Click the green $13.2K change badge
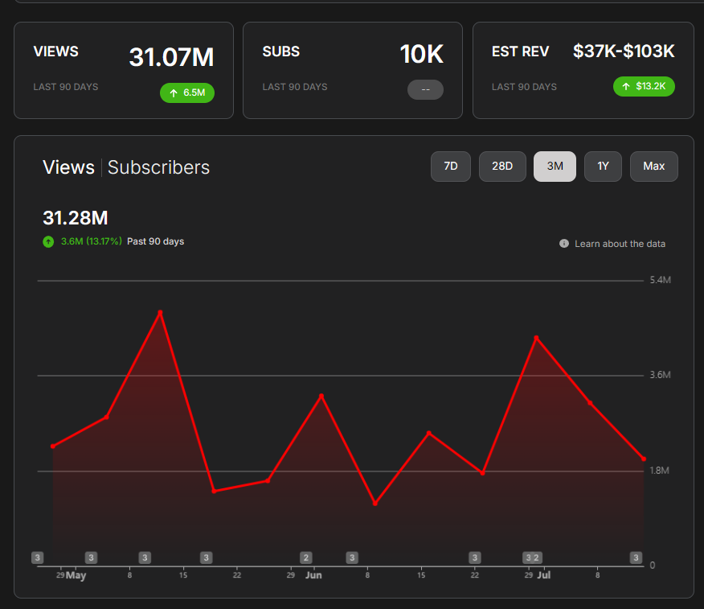 pos(644,86)
